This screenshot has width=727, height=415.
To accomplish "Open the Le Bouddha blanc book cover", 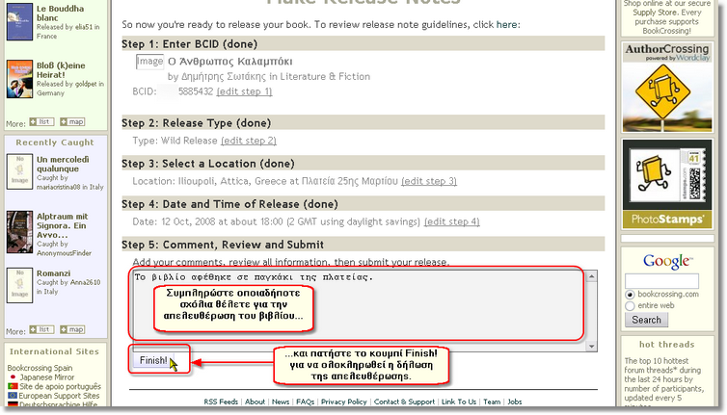I will click(20, 22).
